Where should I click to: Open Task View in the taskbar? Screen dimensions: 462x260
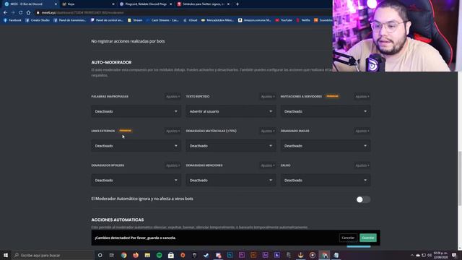point(112,255)
